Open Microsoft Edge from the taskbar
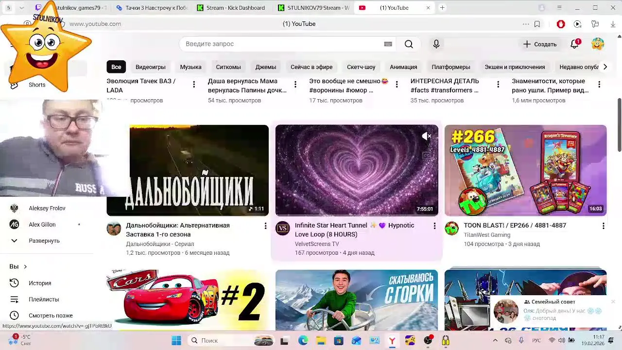The image size is (622, 350). point(303,341)
